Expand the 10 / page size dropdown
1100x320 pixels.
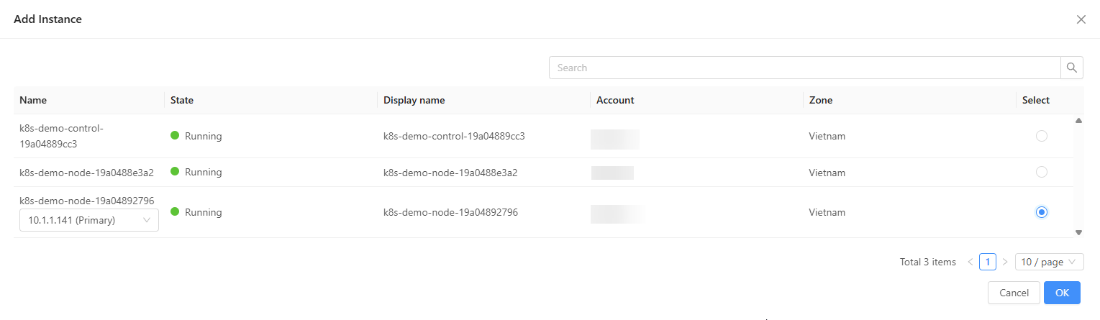coord(1049,262)
